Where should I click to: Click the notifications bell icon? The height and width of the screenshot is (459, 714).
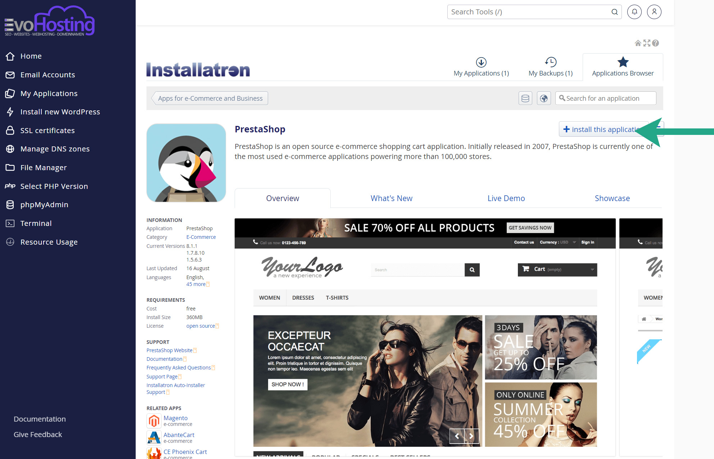point(634,12)
